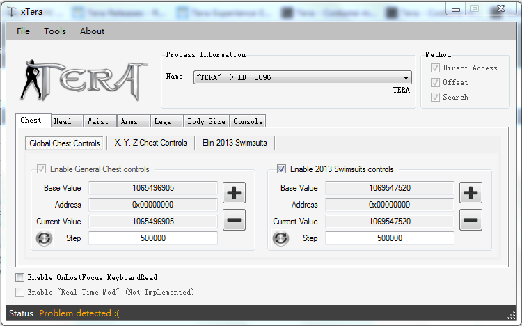Click the minus button for General Chest controls
Viewport: 522px width, 326px height.
pos(234,219)
